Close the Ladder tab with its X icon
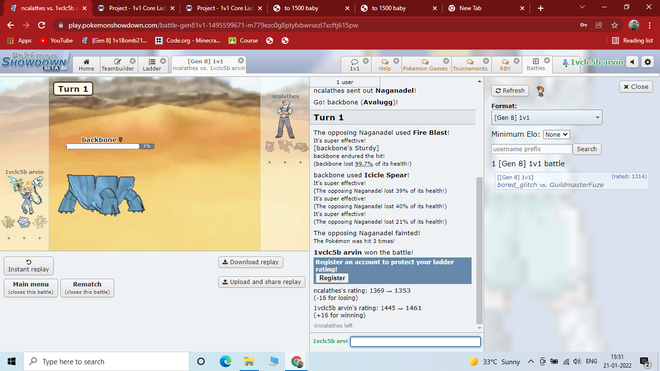Image resolution: width=660 pixels, height=371 pixels. (163, 61)
